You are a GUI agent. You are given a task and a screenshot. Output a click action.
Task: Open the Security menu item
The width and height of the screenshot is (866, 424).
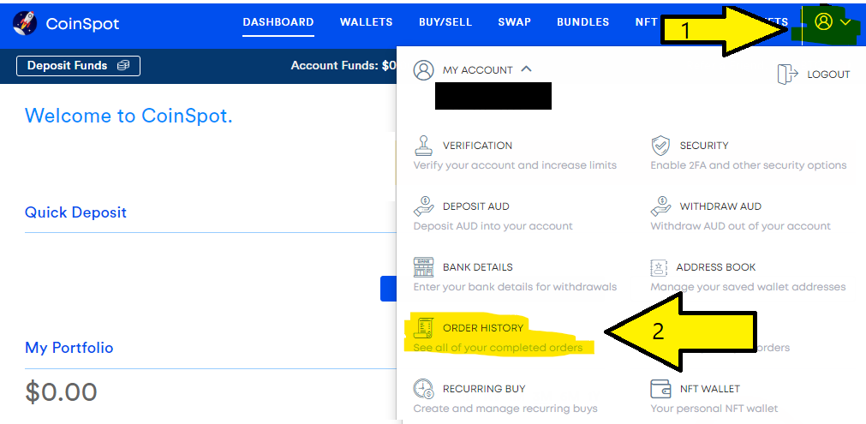click(704, 146)
